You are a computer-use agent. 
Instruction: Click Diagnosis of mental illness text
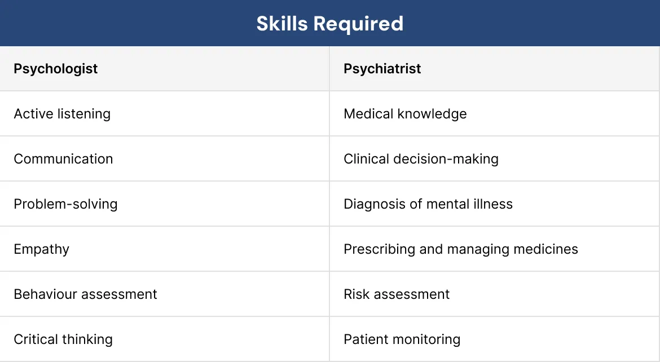[x=428, y=204]
